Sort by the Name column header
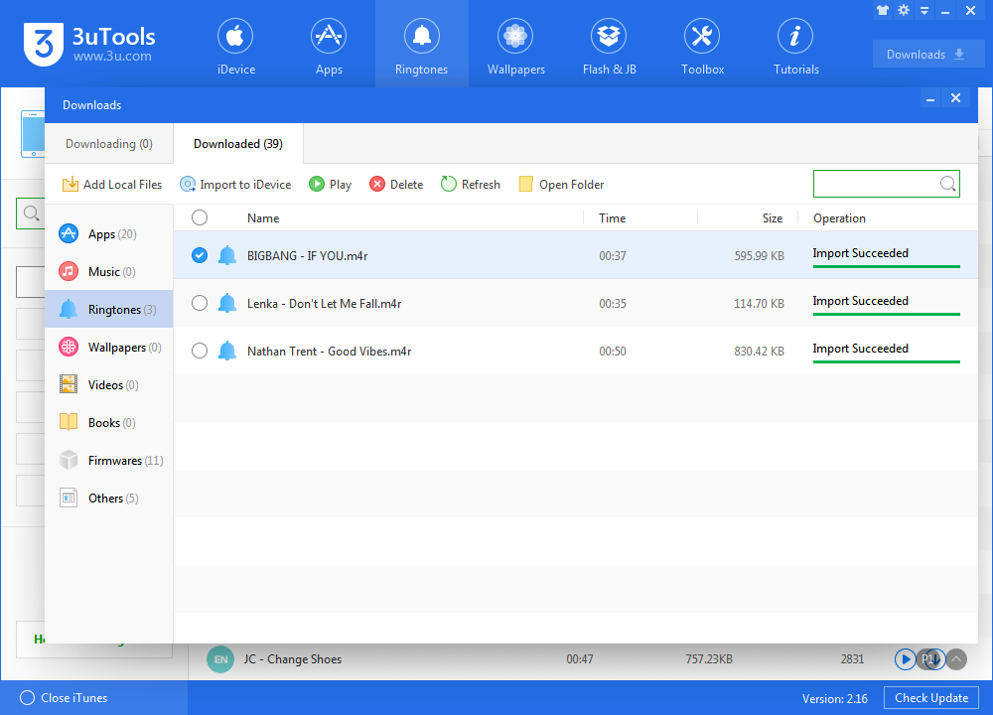Viewport: 993px width, 715px height. pyautogui.click(x=263, y=218)
